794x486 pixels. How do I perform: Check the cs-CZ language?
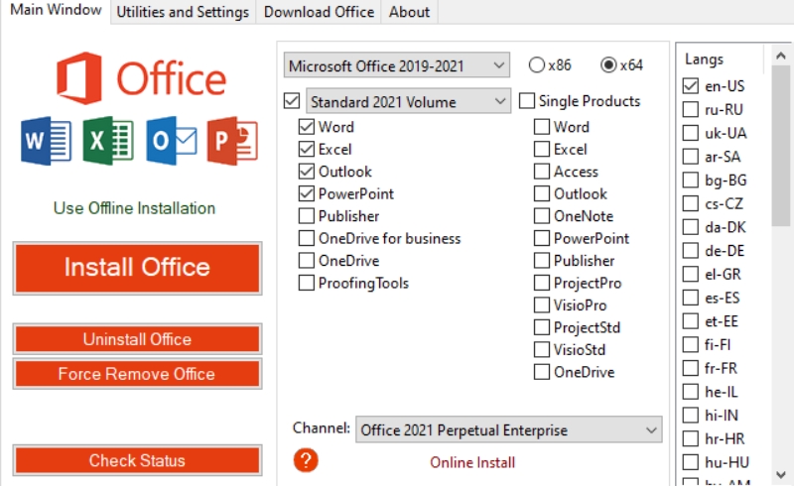[x=691, y=203]
